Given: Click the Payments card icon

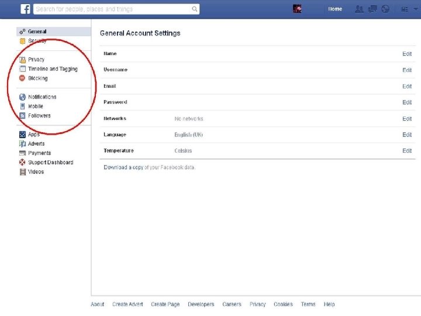Looking at the screenshot, I should tap(23, 153).
